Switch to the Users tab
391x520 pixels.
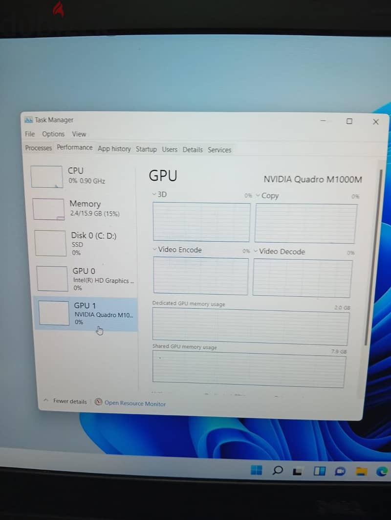click(x=169, y=150)
